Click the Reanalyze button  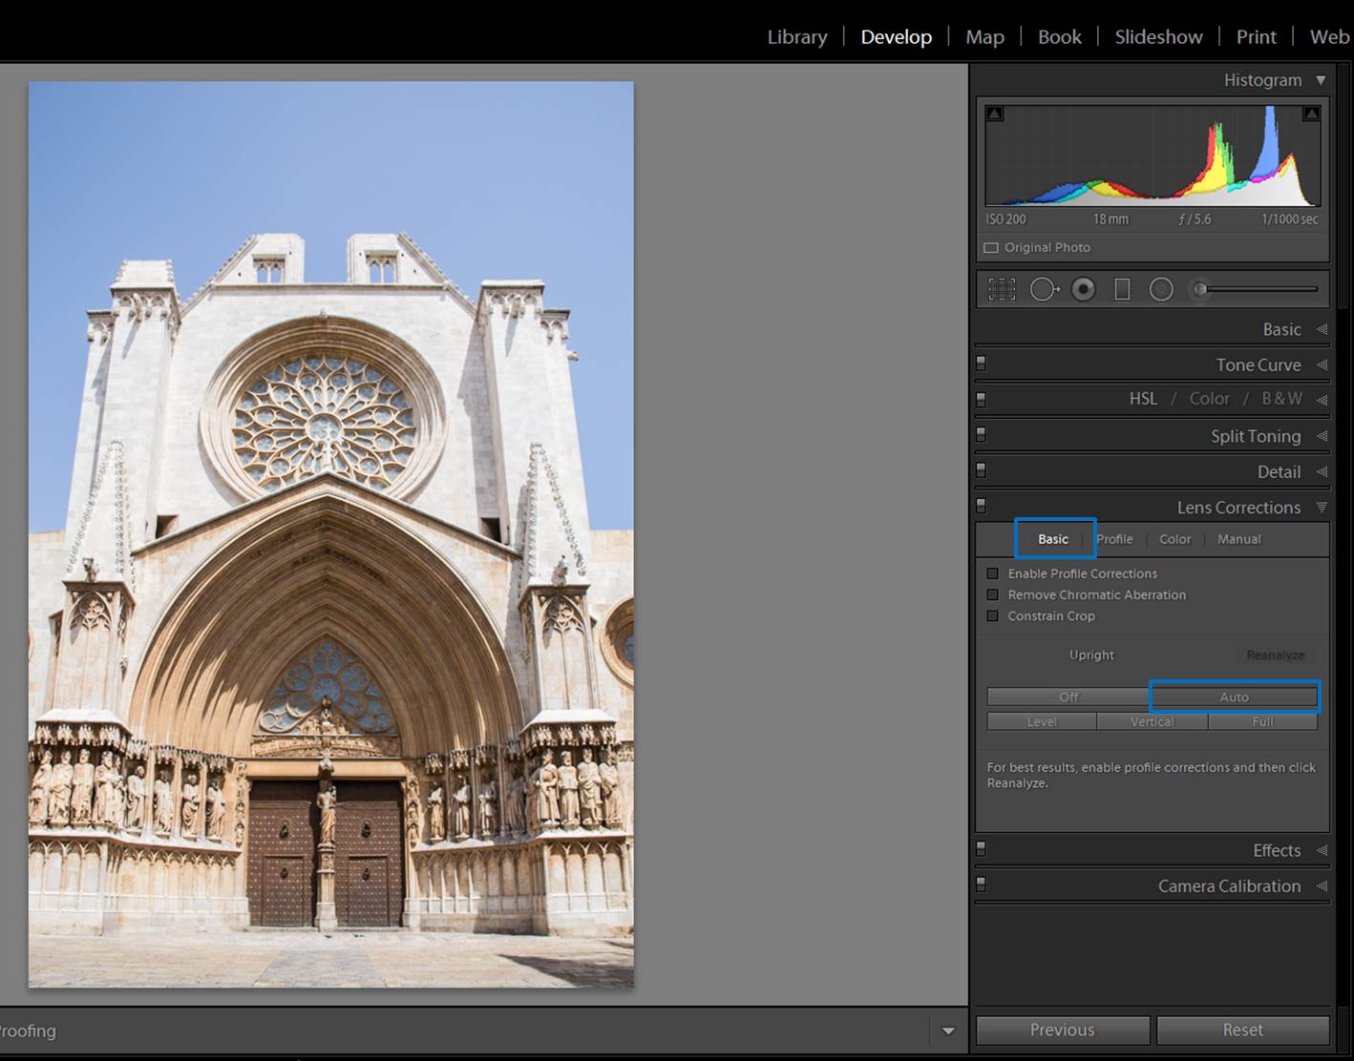point(1275,655)
